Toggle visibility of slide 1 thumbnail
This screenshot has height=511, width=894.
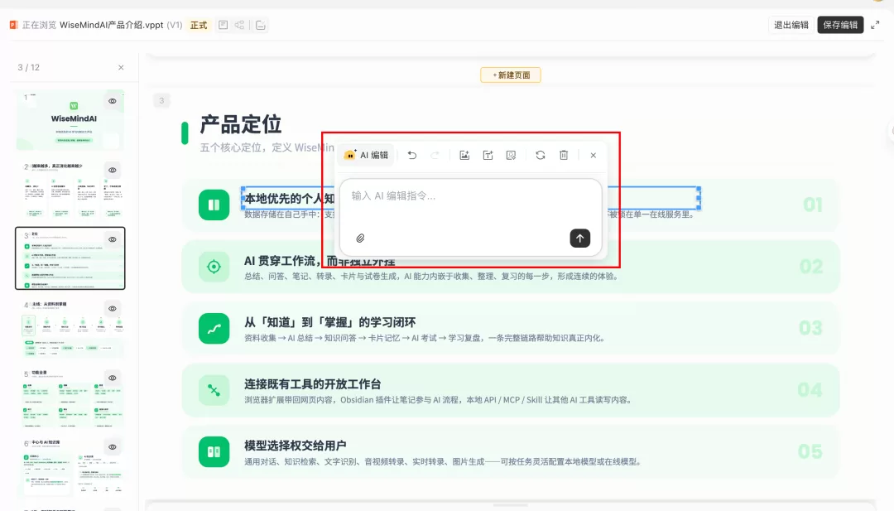tap(113, 101)
